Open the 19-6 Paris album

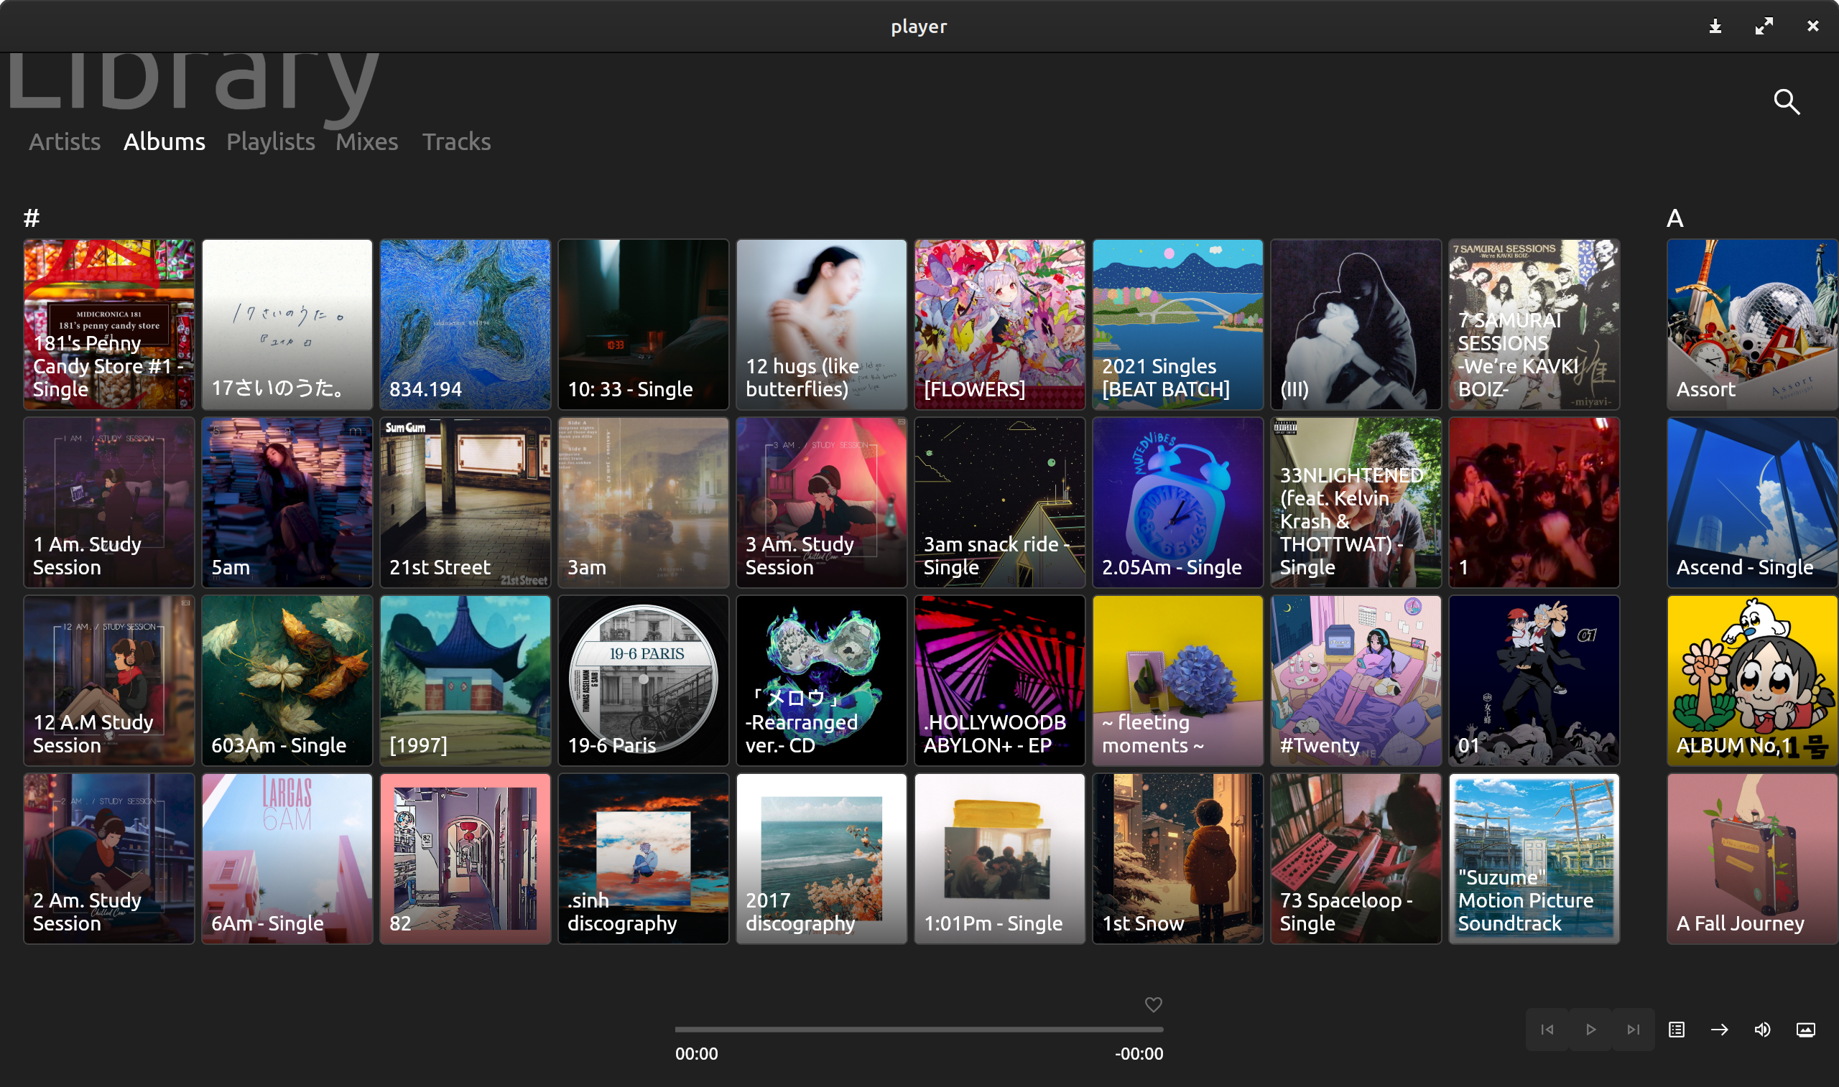[643, 681]
